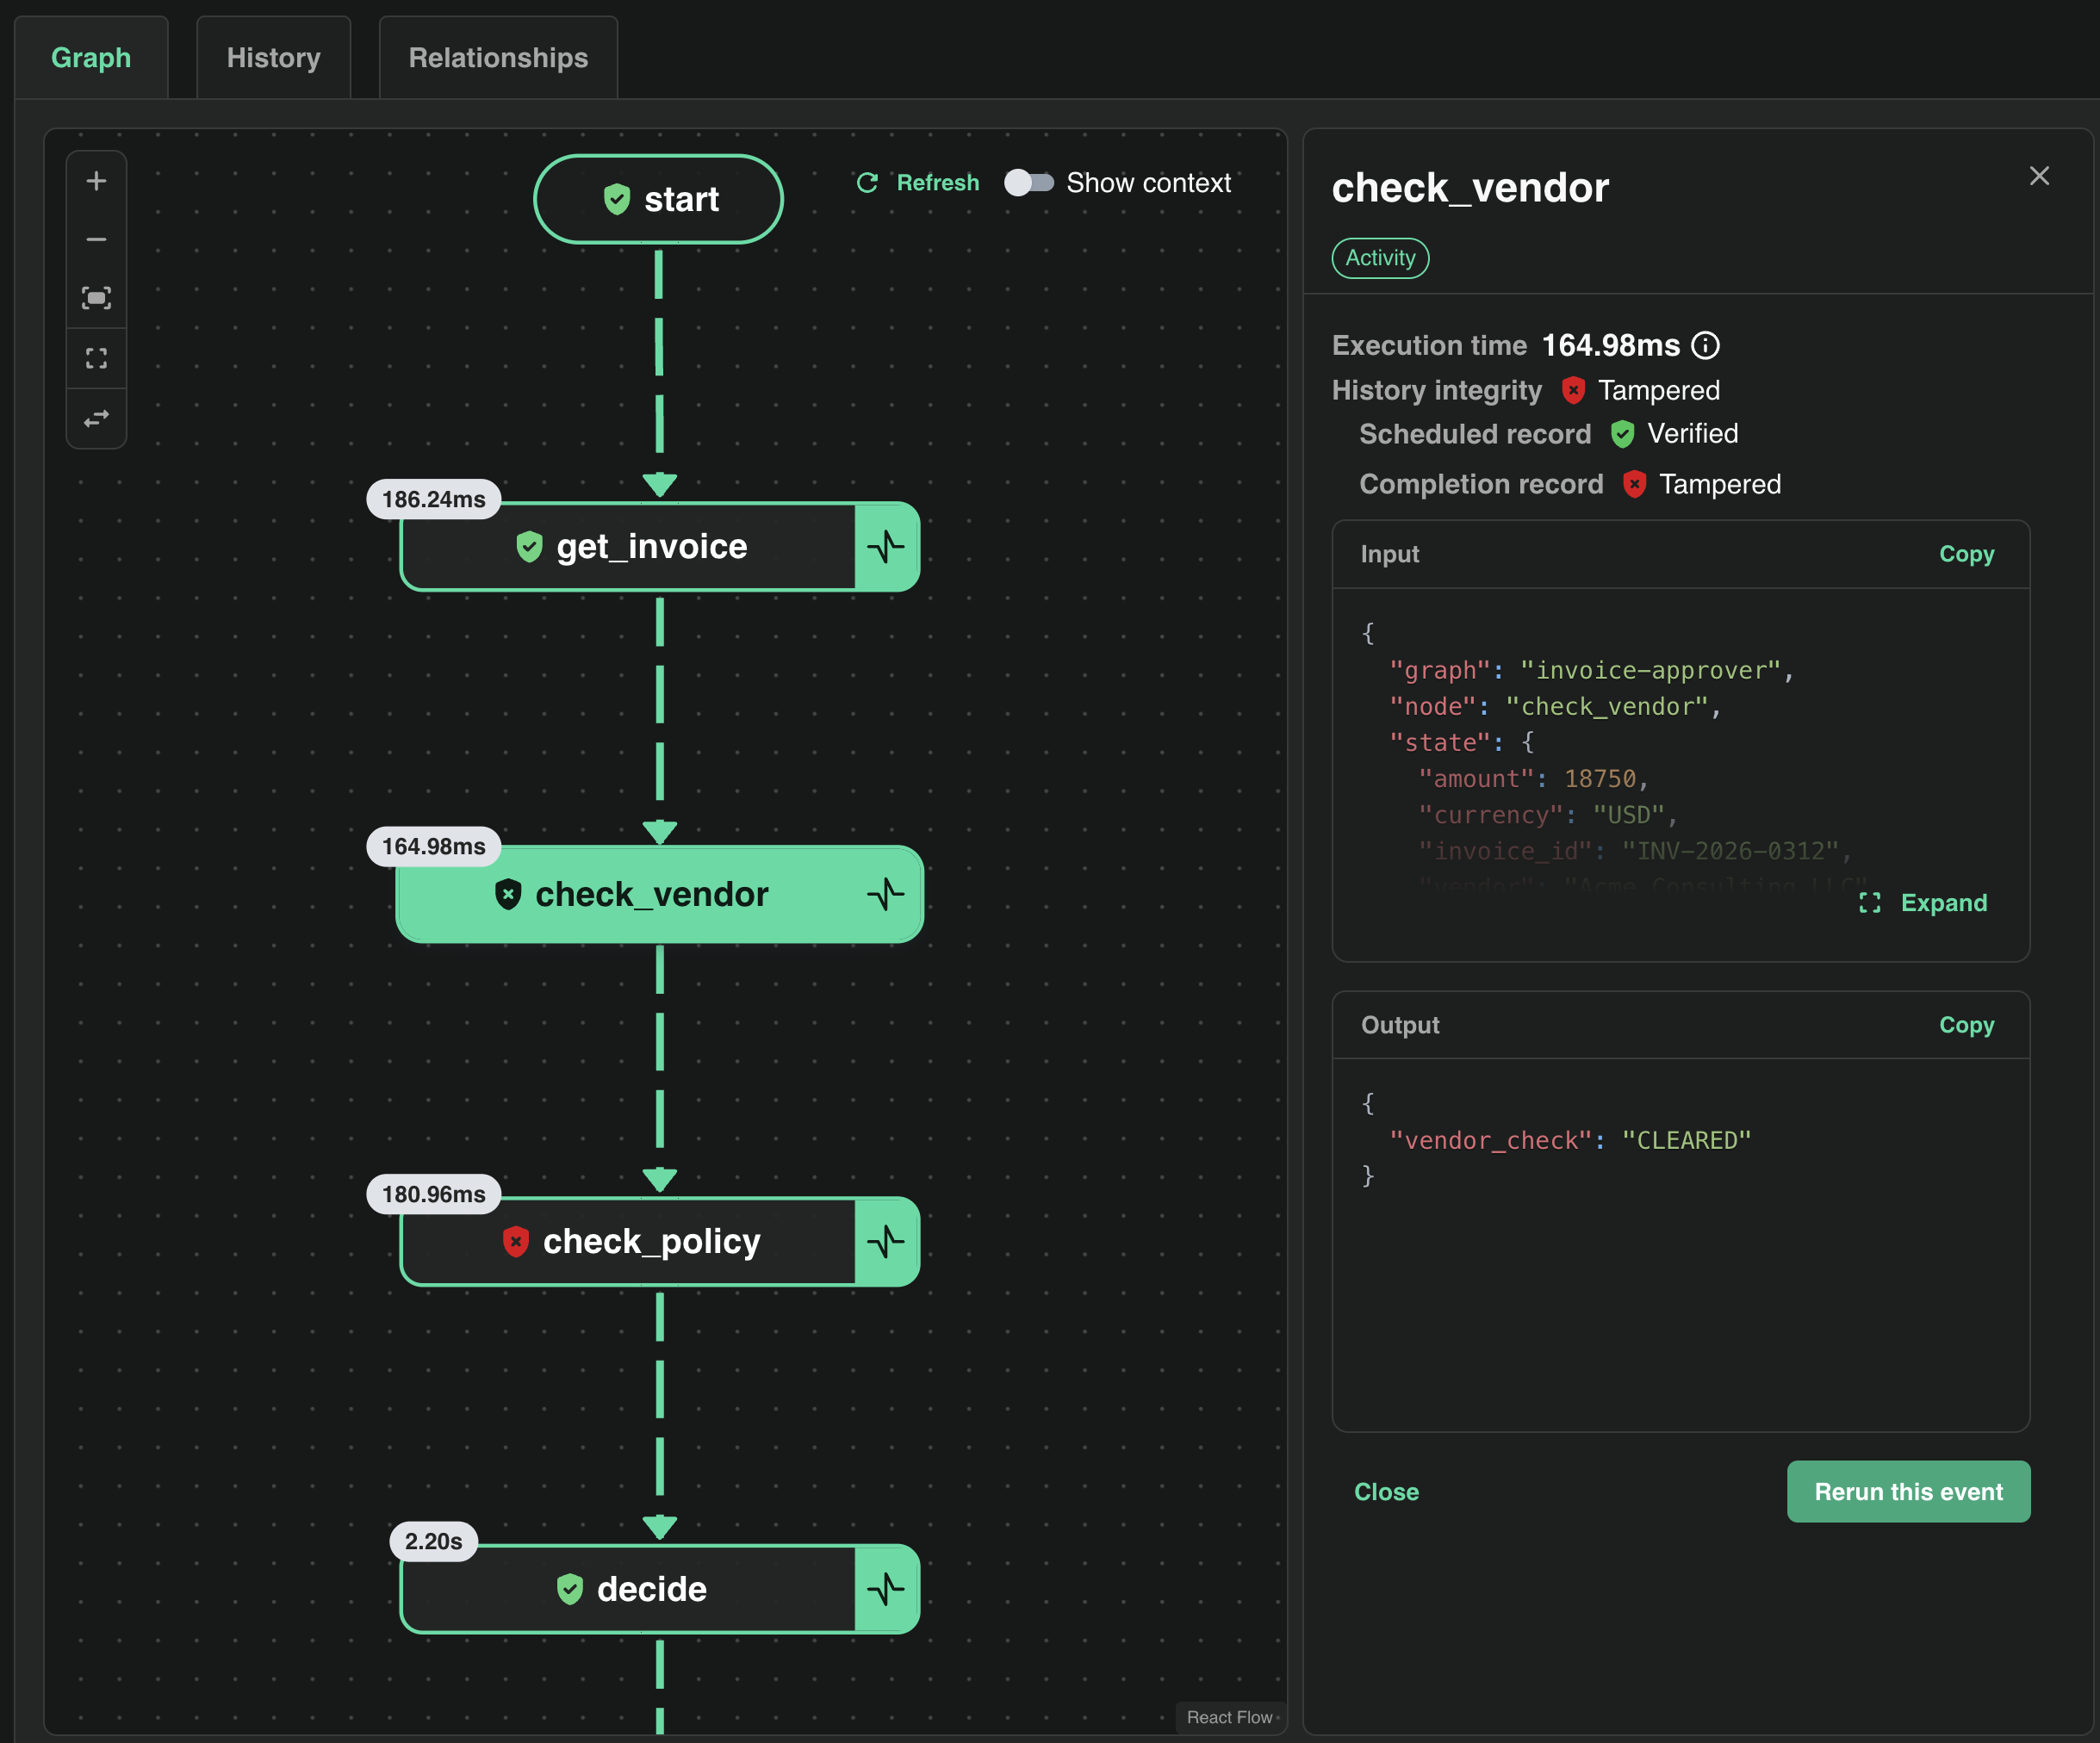Zoom out the graph with minus icon

pyautogui.click(x=96, y=240)
